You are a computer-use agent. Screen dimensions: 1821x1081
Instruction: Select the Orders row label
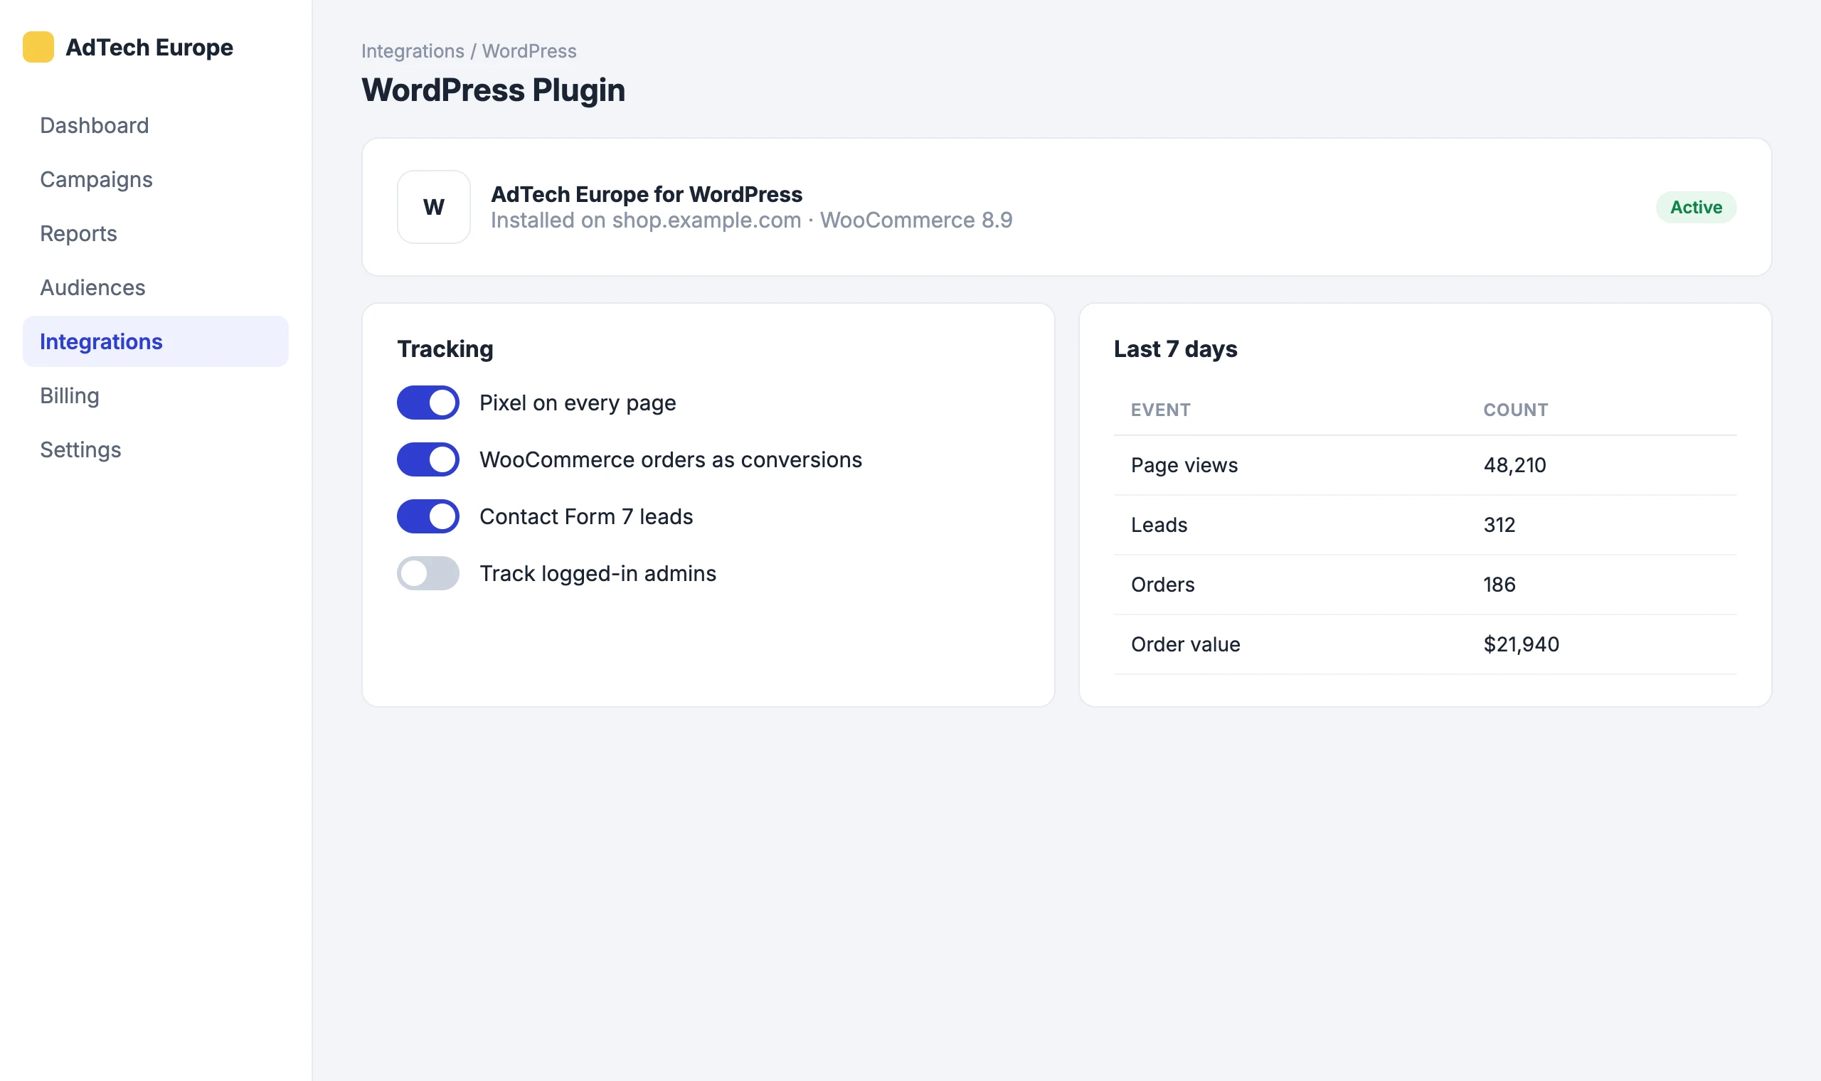pyautogui.click(x=1162, y=584)
